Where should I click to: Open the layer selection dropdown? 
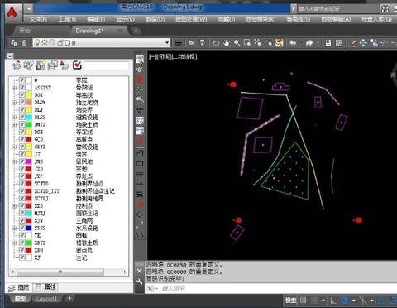tap(167, 43)
